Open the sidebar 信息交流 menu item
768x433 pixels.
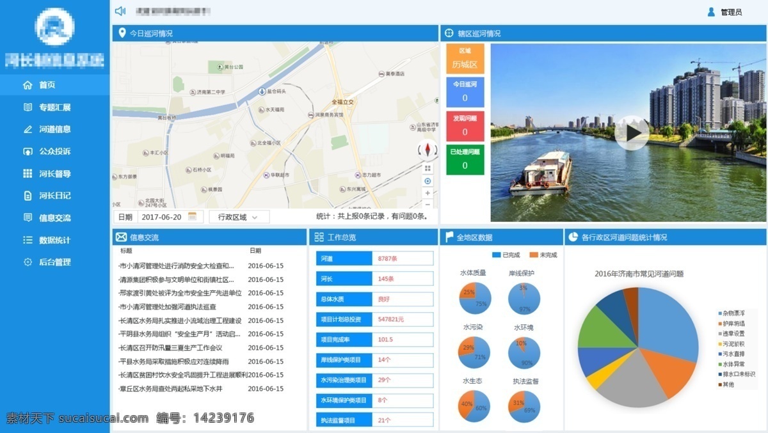tap(55, 218)
